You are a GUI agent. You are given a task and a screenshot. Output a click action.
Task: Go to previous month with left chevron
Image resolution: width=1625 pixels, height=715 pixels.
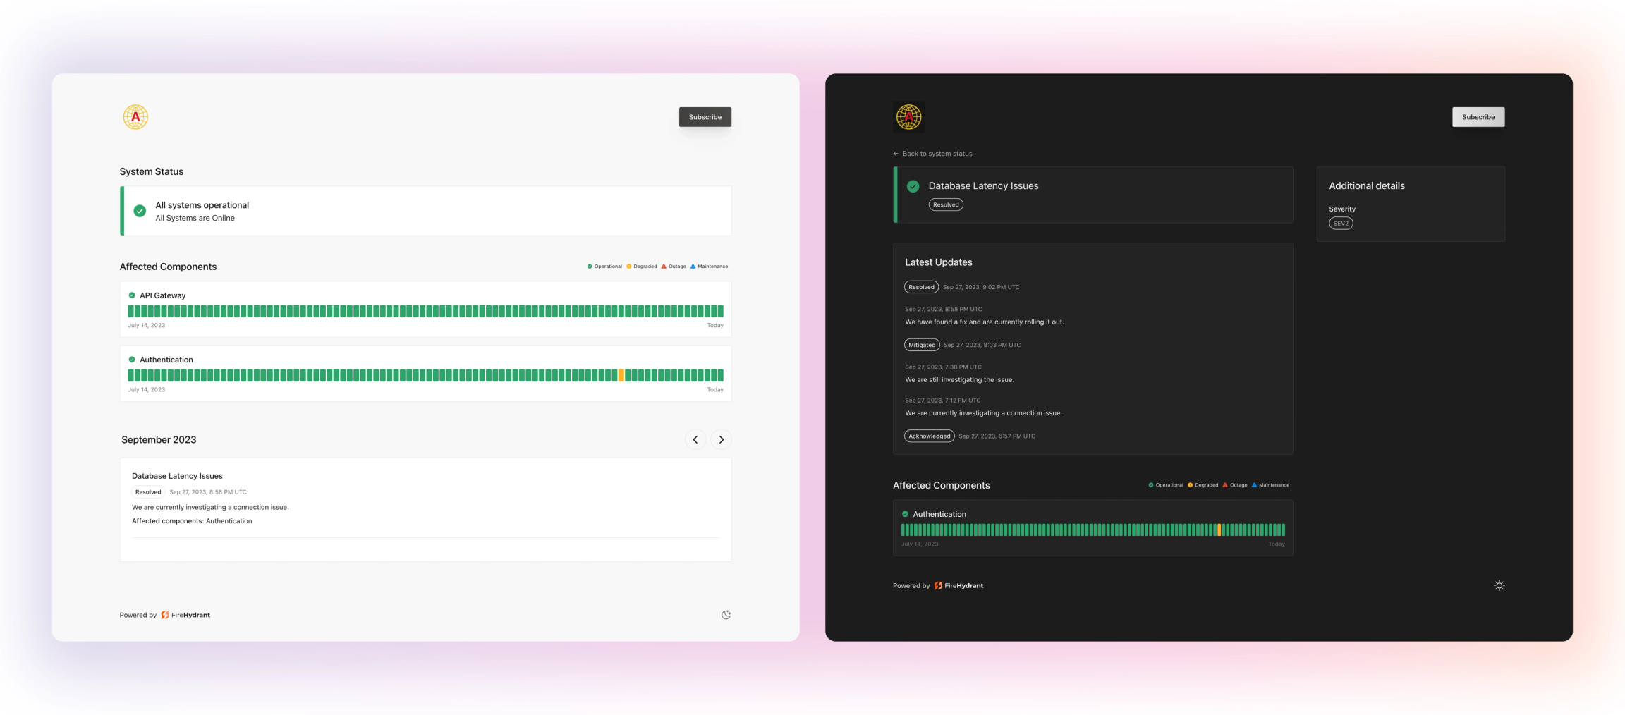[x=695, y=439]
